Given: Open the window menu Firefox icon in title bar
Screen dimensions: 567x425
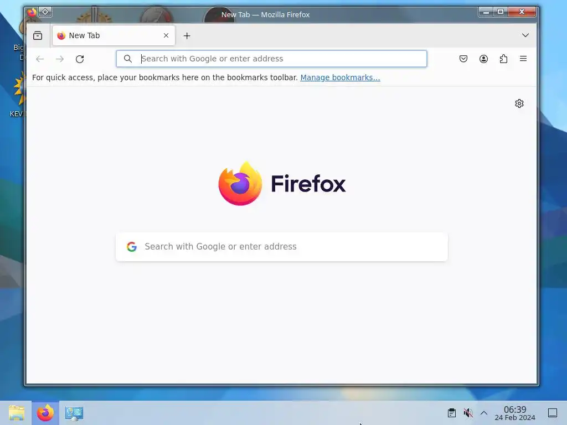Looking at the screenshot, I should point(32,12).
